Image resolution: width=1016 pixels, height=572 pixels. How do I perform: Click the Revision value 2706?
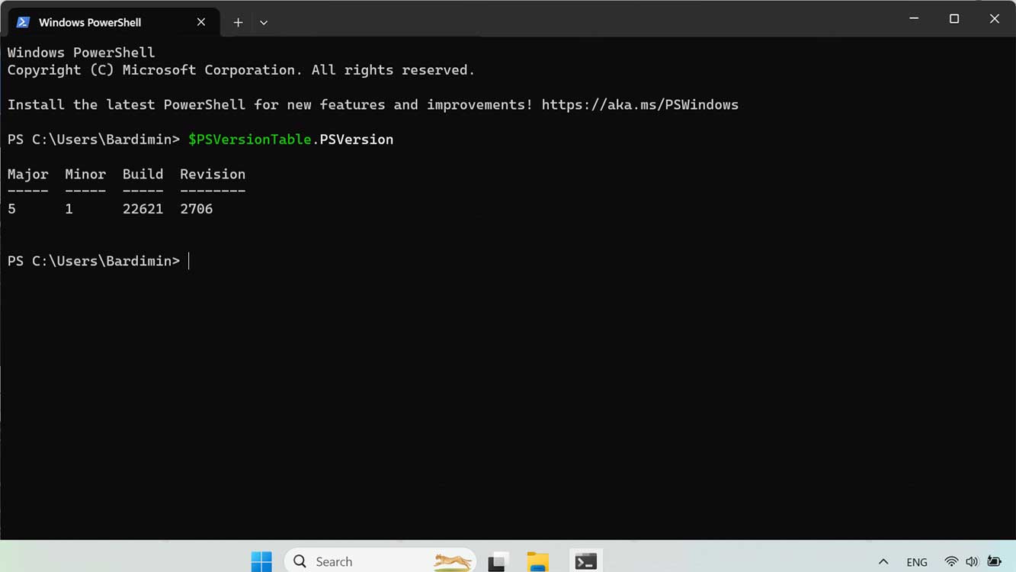tap(197, 209)
